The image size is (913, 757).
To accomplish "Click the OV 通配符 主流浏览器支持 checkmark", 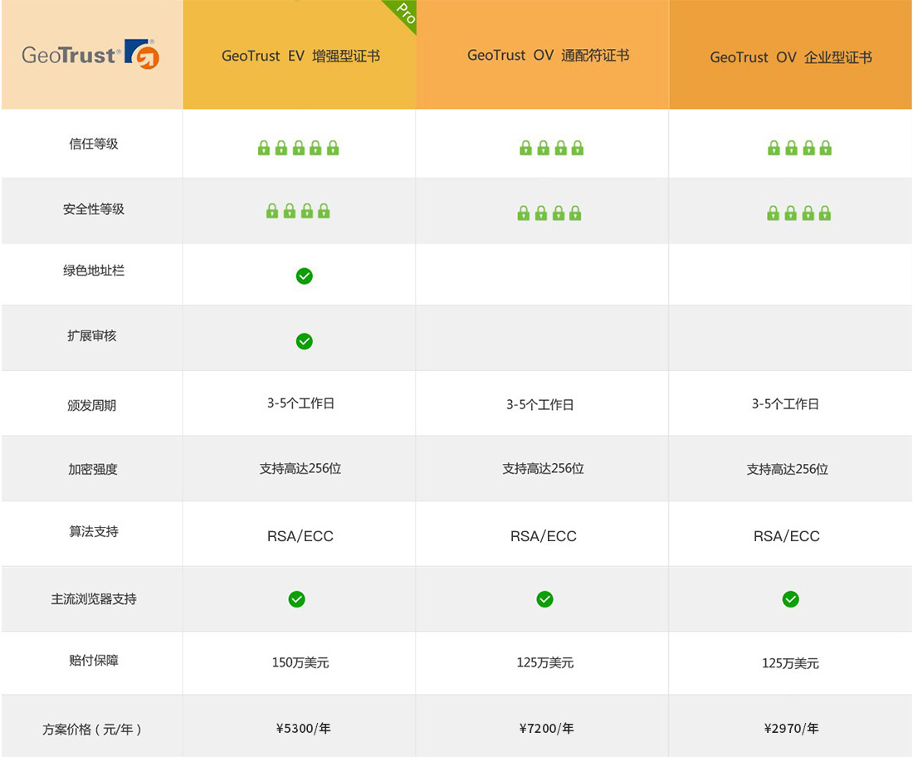I will [x=544, y=599].
